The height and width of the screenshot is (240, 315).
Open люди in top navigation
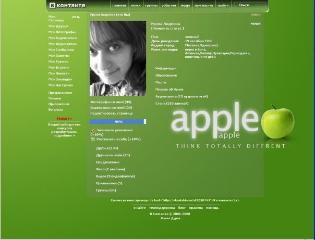point(185,5)
